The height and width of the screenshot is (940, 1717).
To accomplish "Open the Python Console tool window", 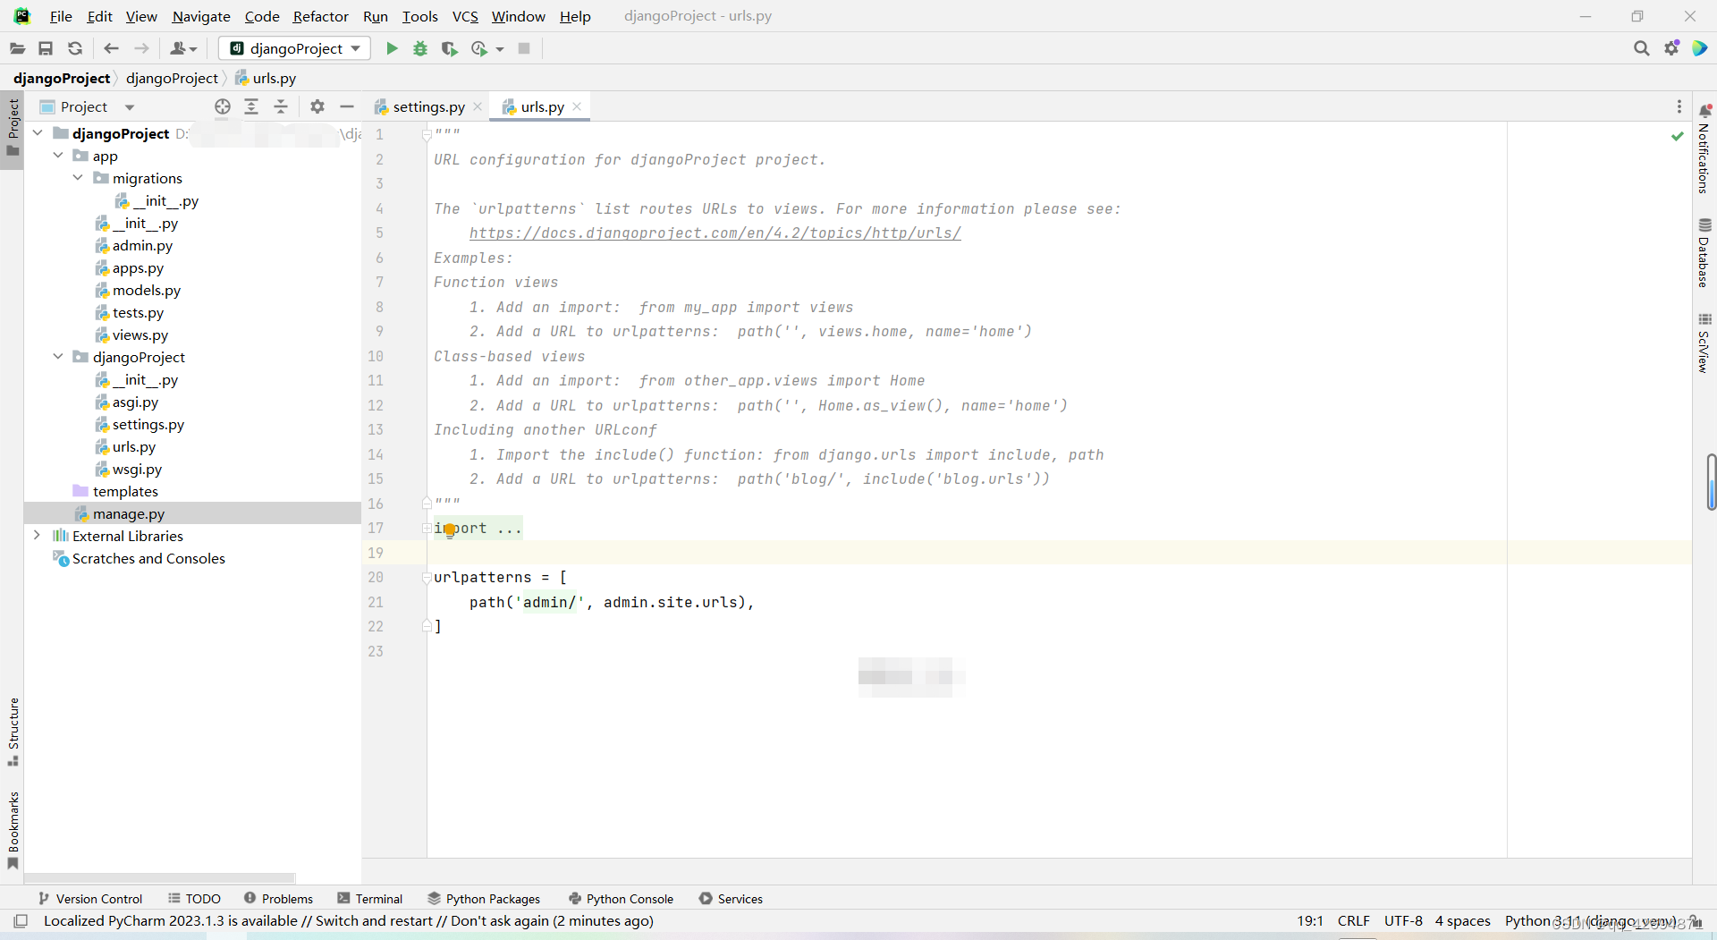I will pos(621,898).
